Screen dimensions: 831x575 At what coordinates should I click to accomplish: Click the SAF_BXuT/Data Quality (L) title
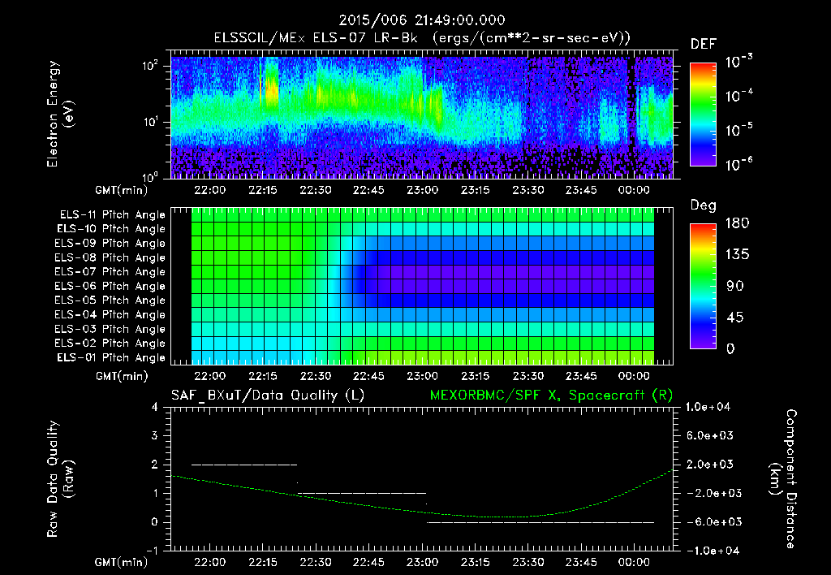268,396
